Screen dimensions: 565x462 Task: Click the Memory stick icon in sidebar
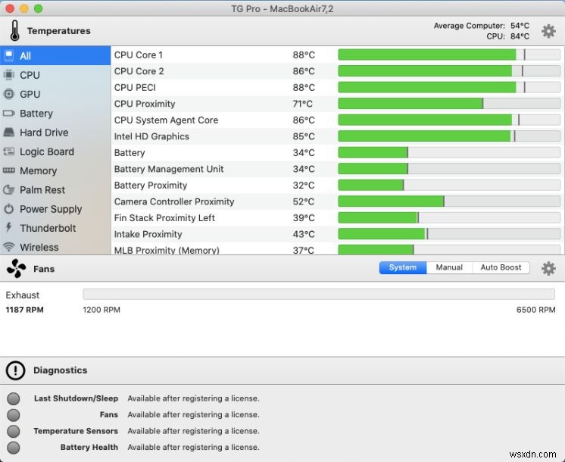(9, 170)
